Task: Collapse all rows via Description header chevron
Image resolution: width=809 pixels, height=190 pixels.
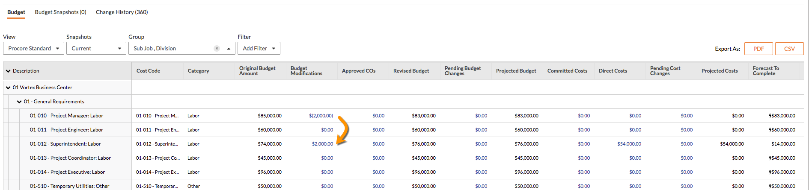Action: click(x=8, y=71)
